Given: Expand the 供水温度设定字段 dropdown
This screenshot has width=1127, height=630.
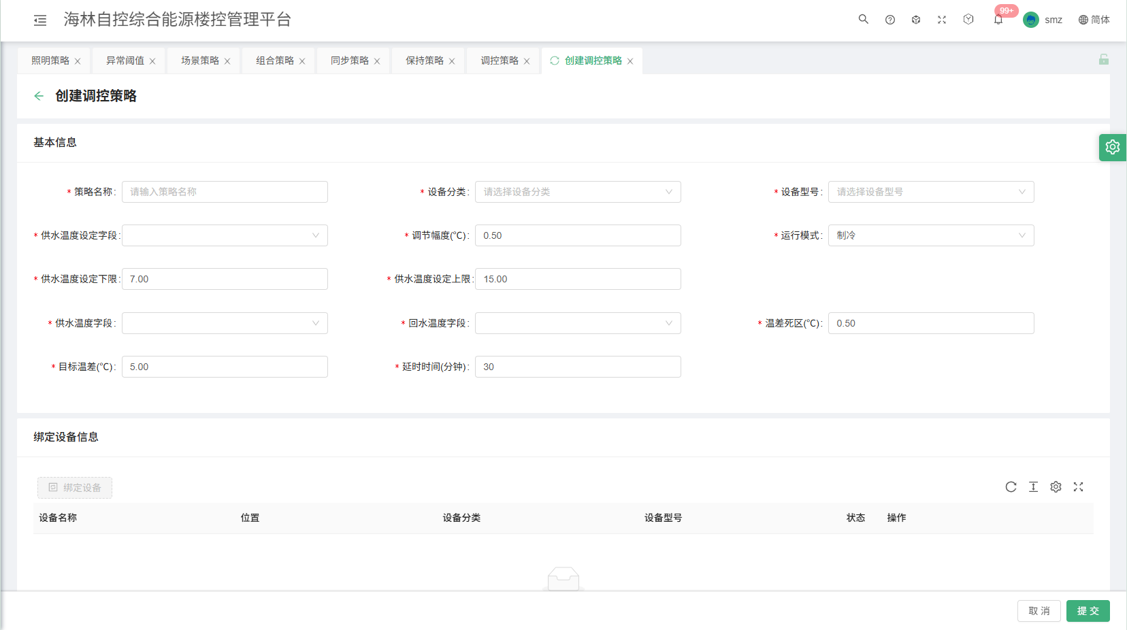Looking at the screenshot, I should coord(225,235).
